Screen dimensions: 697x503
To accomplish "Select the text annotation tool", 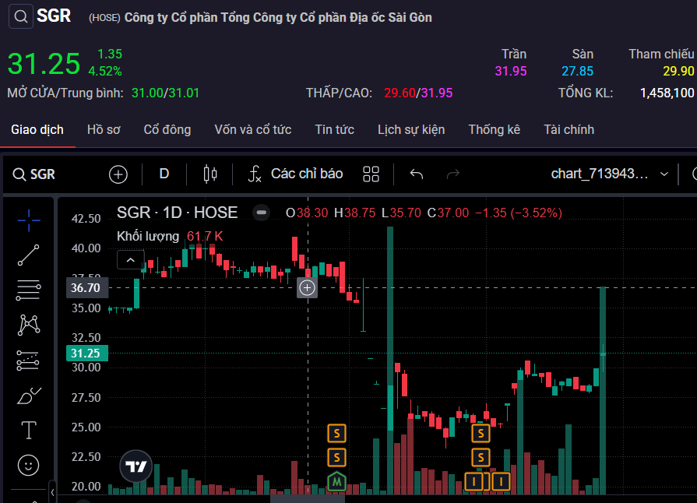I will point(29,430).
